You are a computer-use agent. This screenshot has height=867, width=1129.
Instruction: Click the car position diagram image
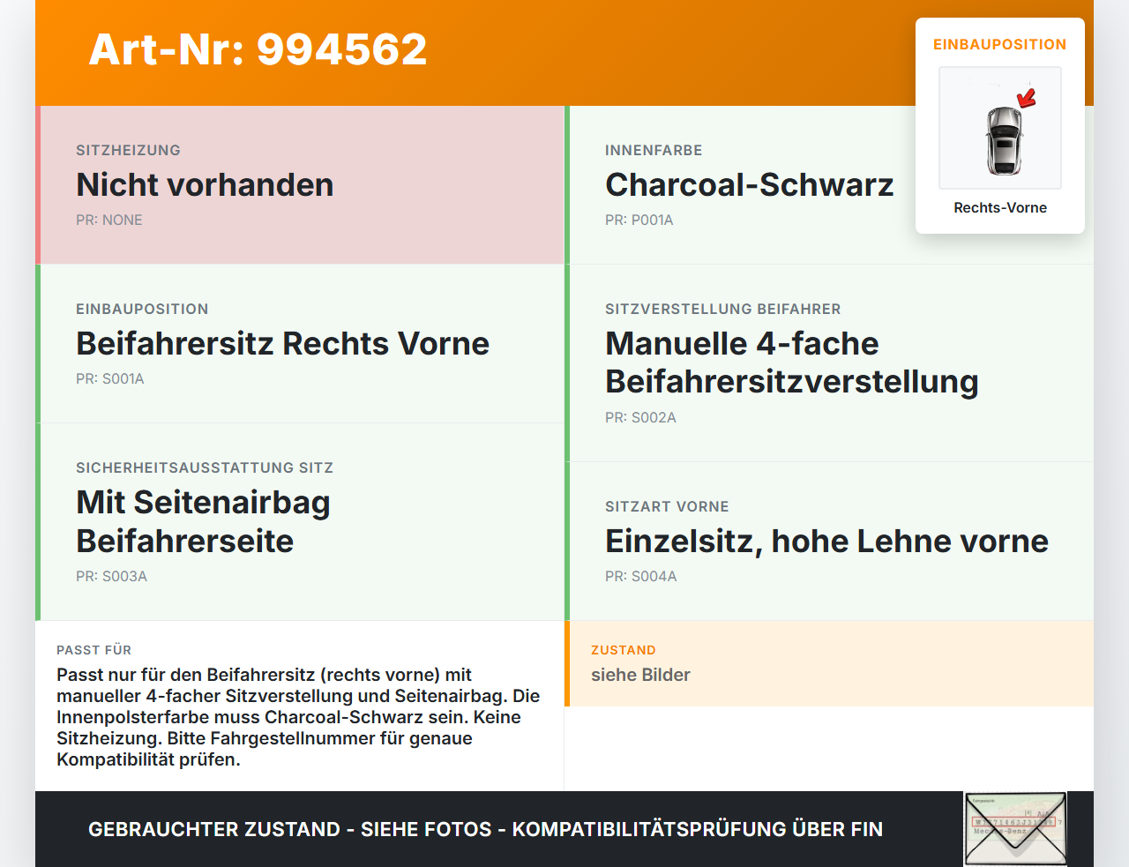click(x=1000, y=128)
